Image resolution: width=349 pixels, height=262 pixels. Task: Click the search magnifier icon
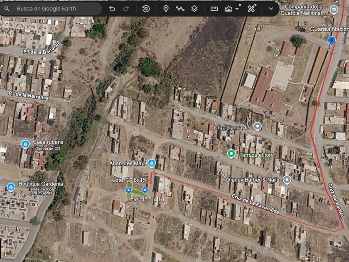pyautogui.click(x=7, y=9)
